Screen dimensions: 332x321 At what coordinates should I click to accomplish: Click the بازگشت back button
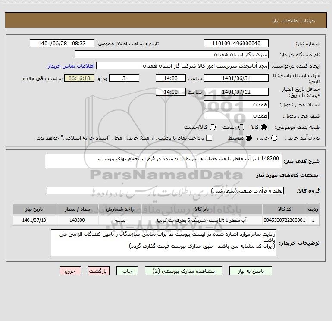pos(99,271)
